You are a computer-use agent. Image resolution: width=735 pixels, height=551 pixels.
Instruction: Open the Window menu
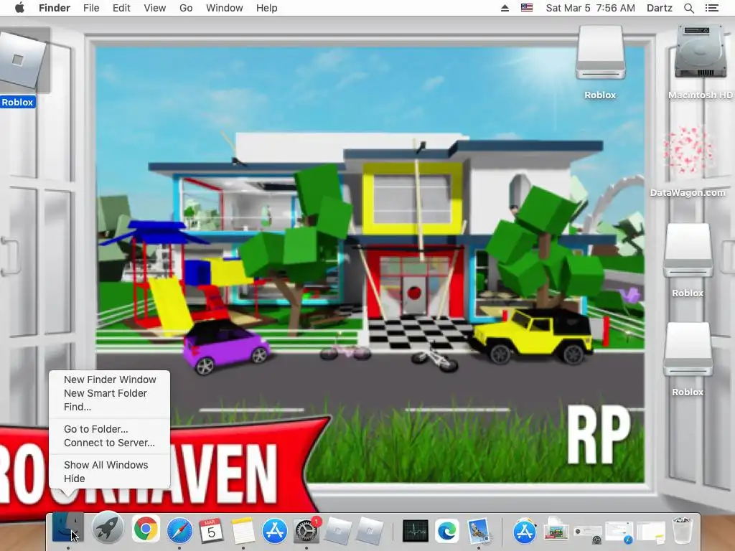point(225,8)
